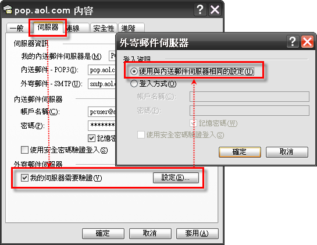
Task: Click the 帳戶名稱 field containing pcuser@
Action: 102,112
